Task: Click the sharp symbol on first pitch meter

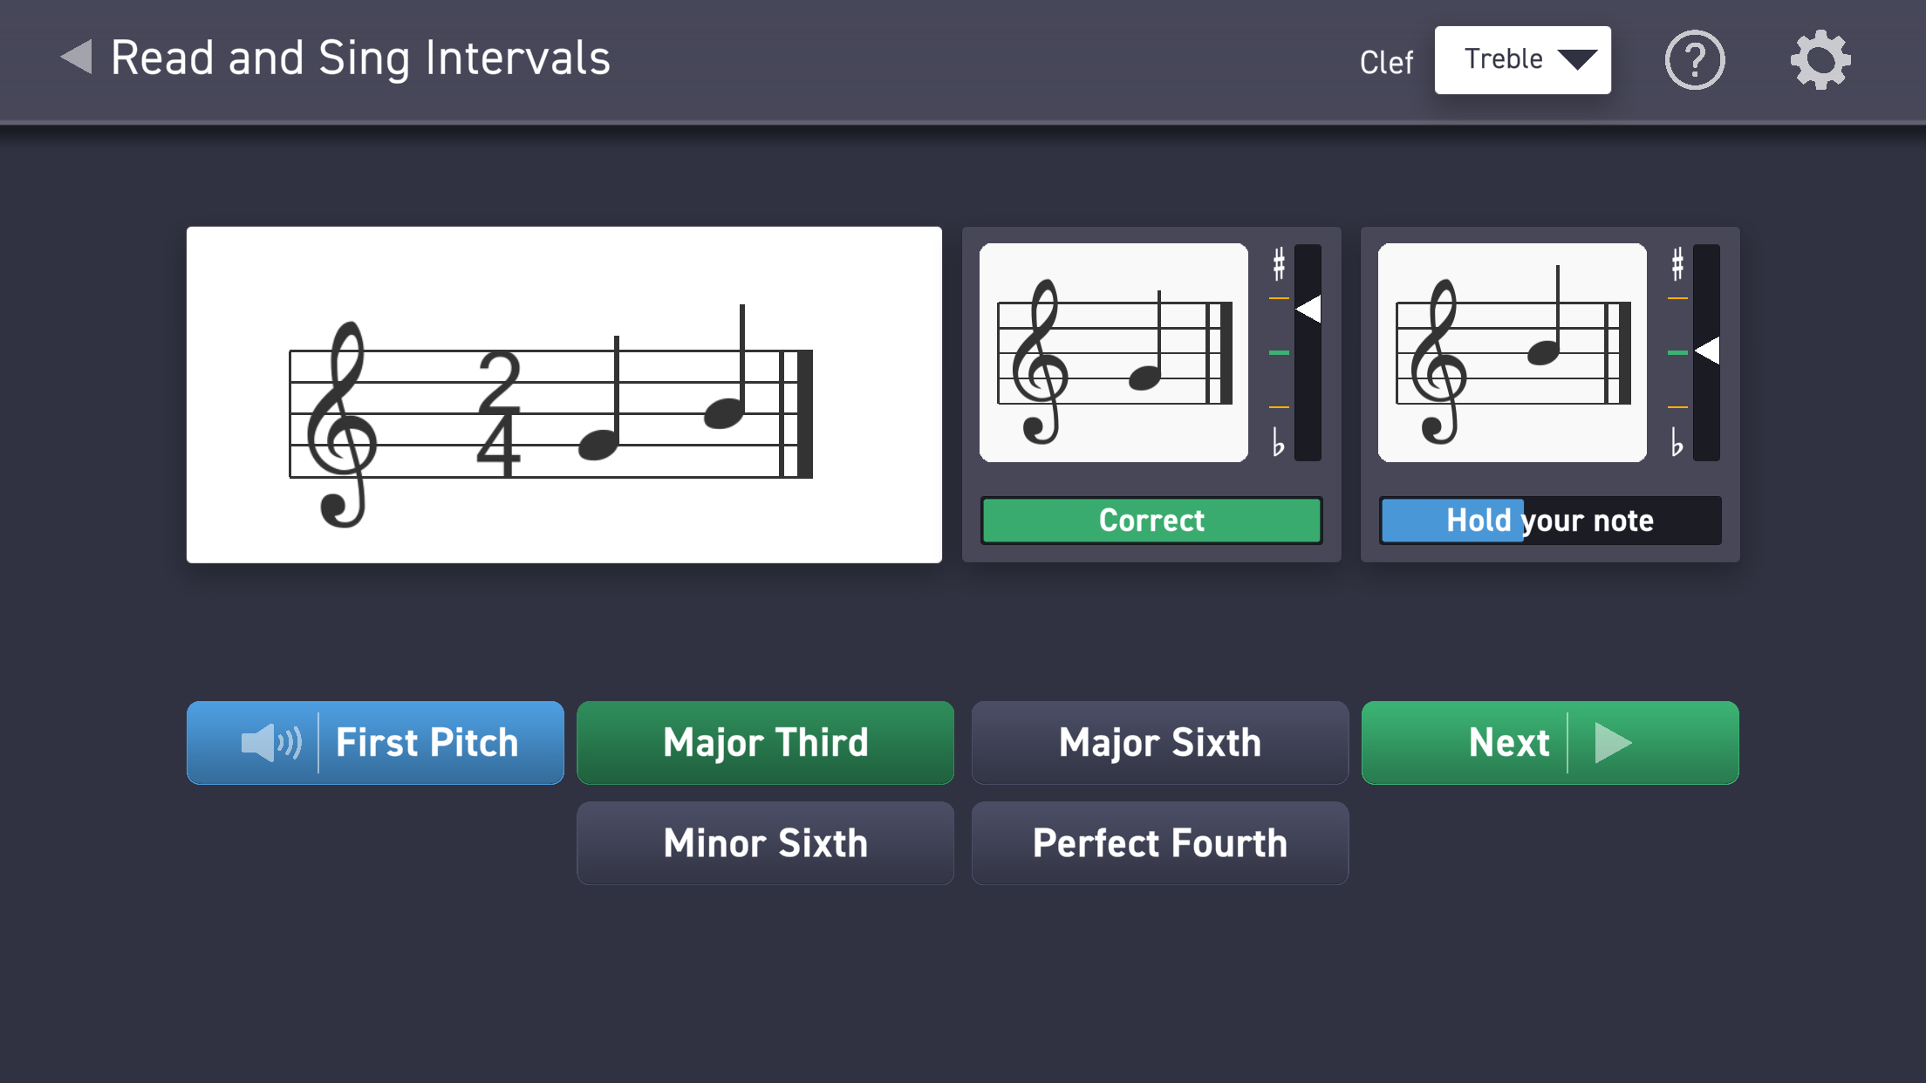Action: pyautogui.click(x=1279, y=264)
